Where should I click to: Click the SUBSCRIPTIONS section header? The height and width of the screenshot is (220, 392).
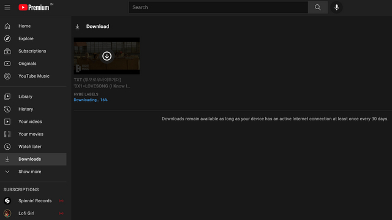[21, 189]
